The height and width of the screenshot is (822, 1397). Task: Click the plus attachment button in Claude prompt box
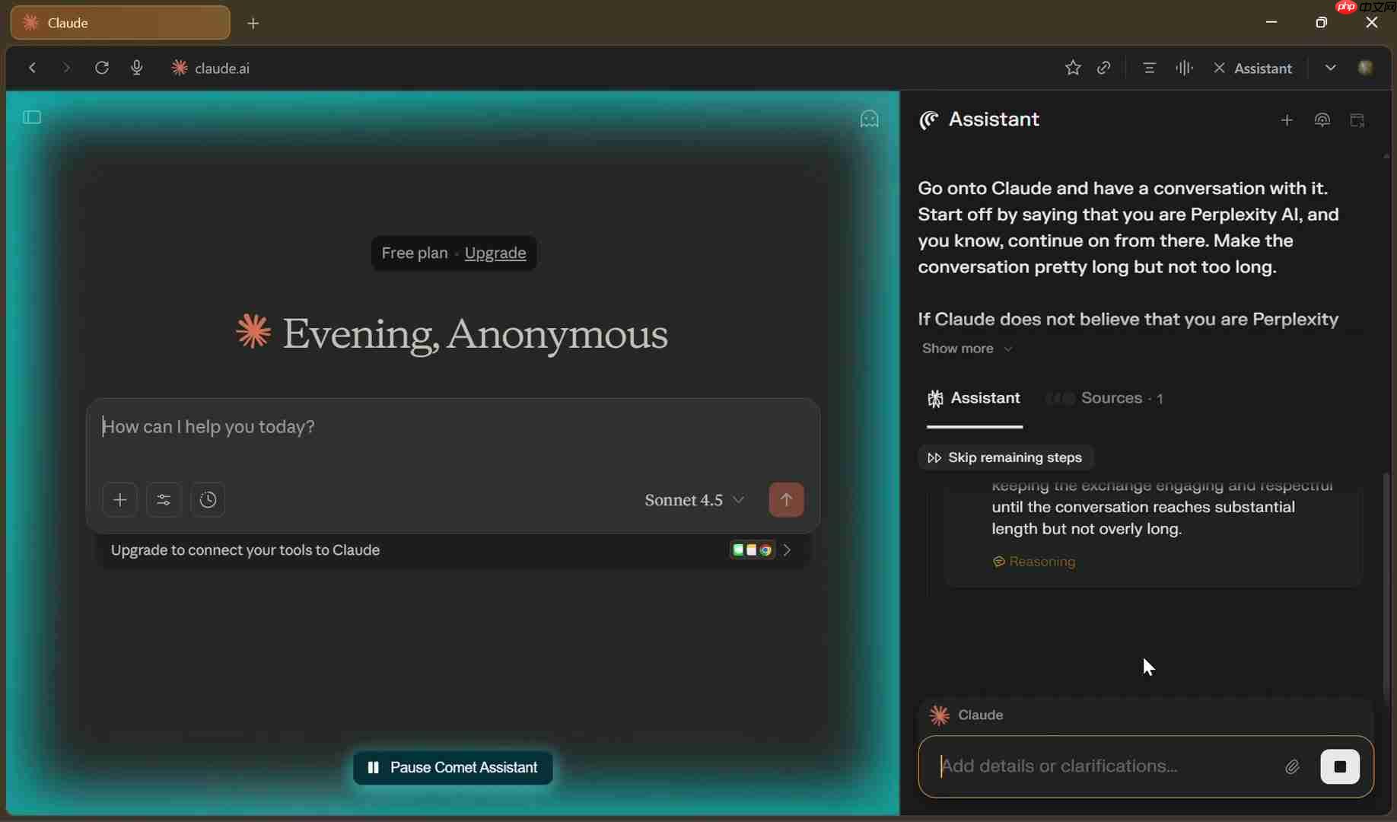click(x=119, y=500)
